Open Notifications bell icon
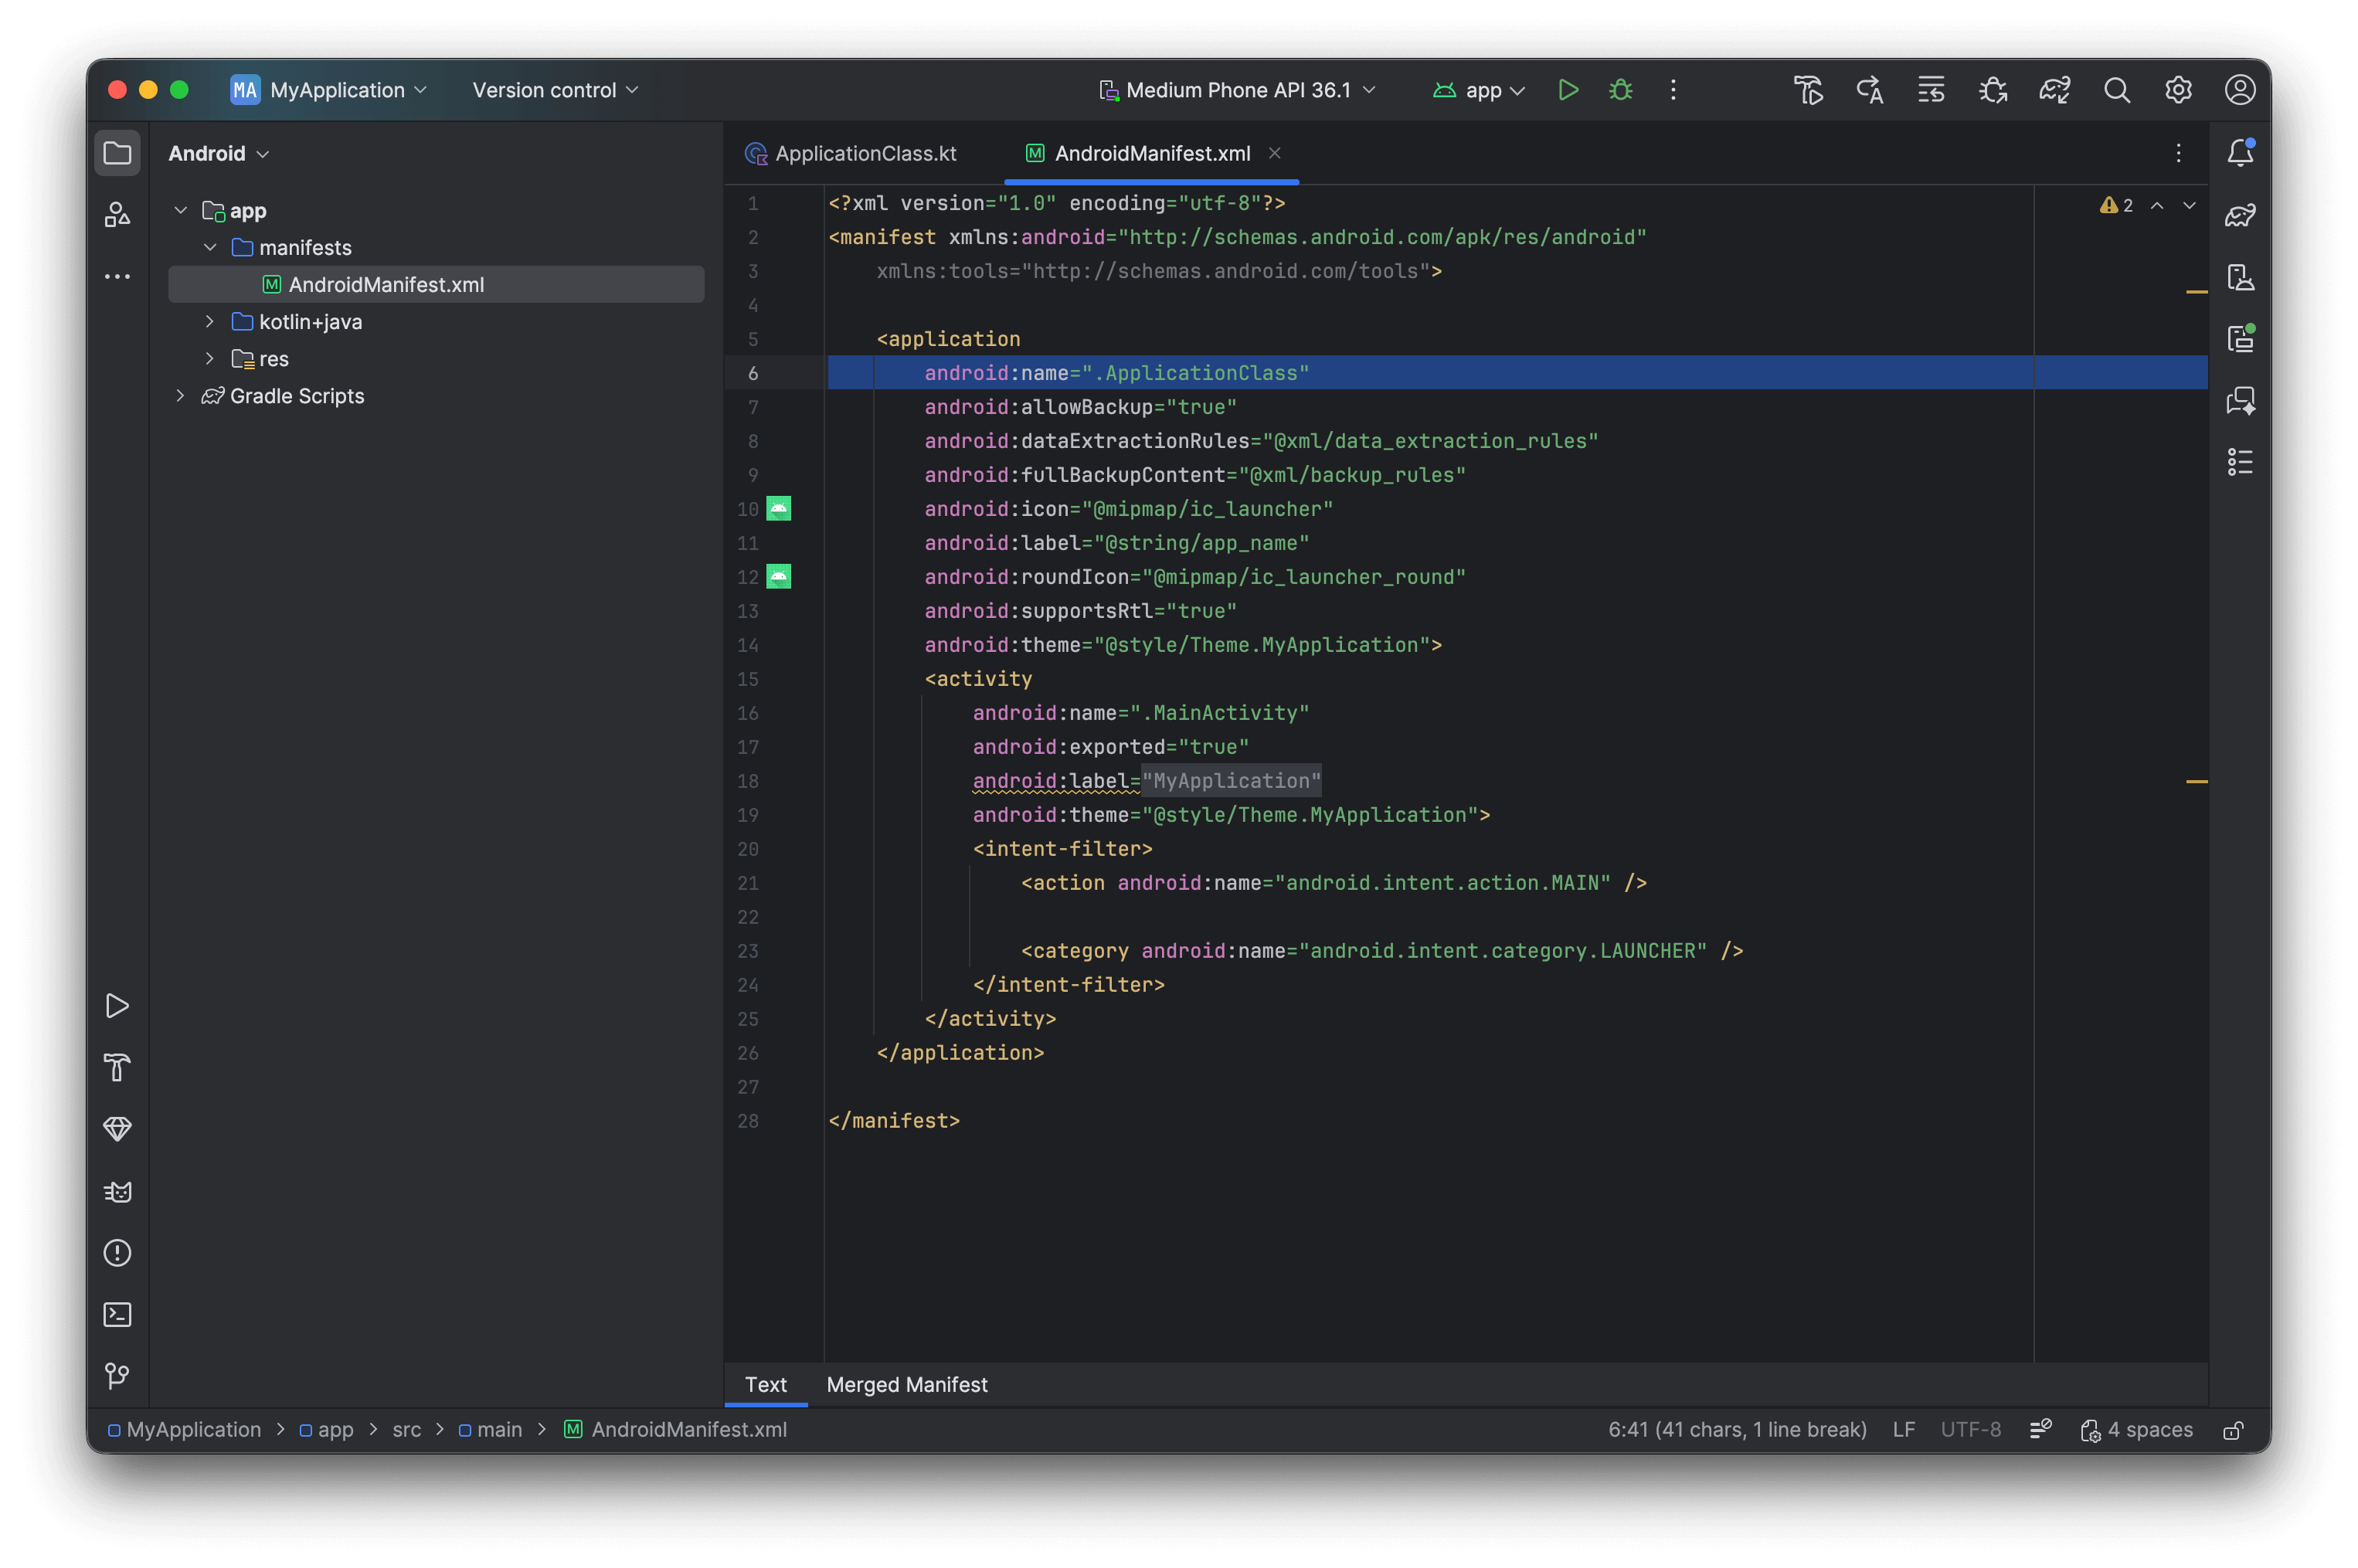This screenshot has width=2358, height=1568. (2240, 152)
